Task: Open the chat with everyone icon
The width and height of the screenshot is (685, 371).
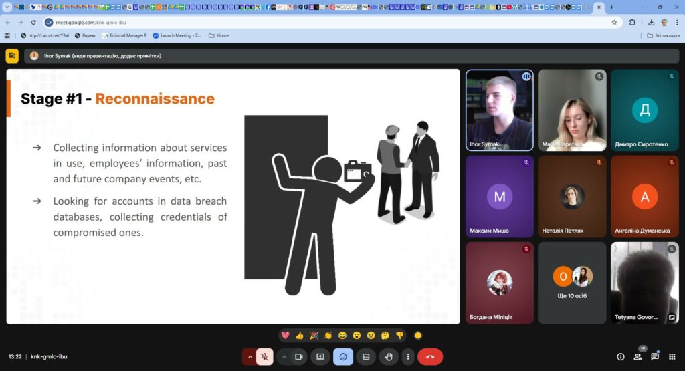Action: point(655,357)
